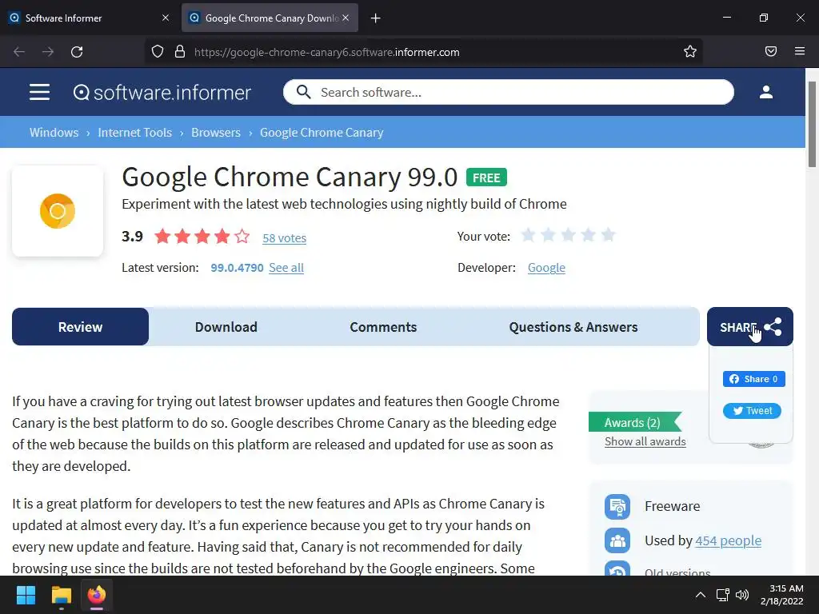Image resolution: width=819 pixels, height=614 pixels.
Task: Click the Windows breadcrumb link
Action: (x=54, y=133)
